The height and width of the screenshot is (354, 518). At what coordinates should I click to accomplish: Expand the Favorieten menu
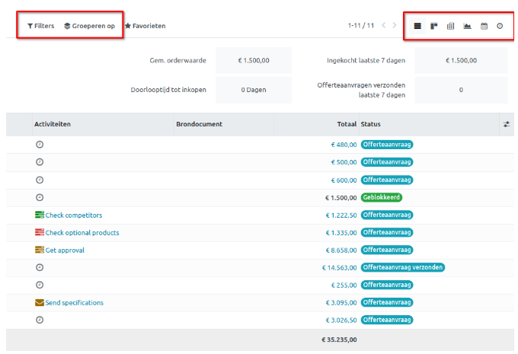[145, 26]
